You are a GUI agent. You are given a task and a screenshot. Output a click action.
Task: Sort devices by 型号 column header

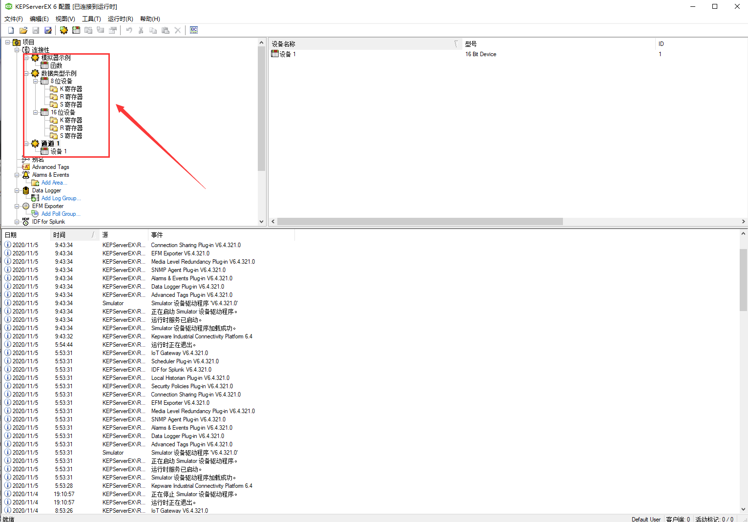559,44
